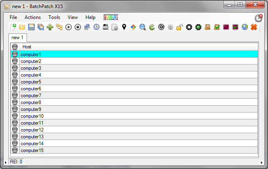Open a file with the folder icon

(x=22, y=27)
